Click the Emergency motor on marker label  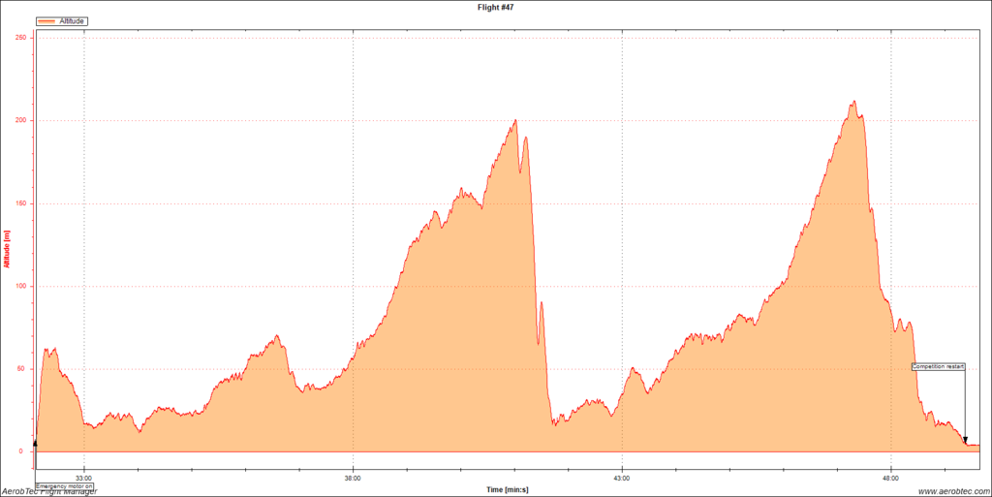(64, 484)
